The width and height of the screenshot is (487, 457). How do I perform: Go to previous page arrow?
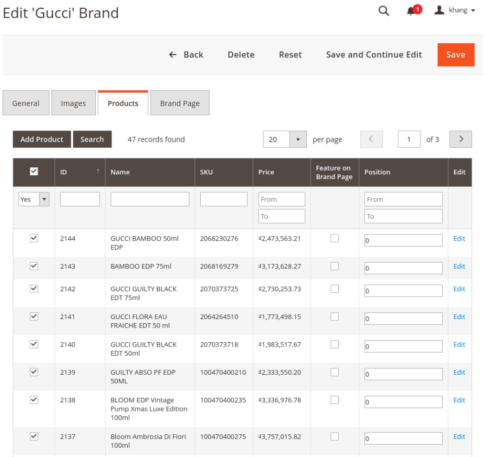pyautogui.click(x=371, y=139)
